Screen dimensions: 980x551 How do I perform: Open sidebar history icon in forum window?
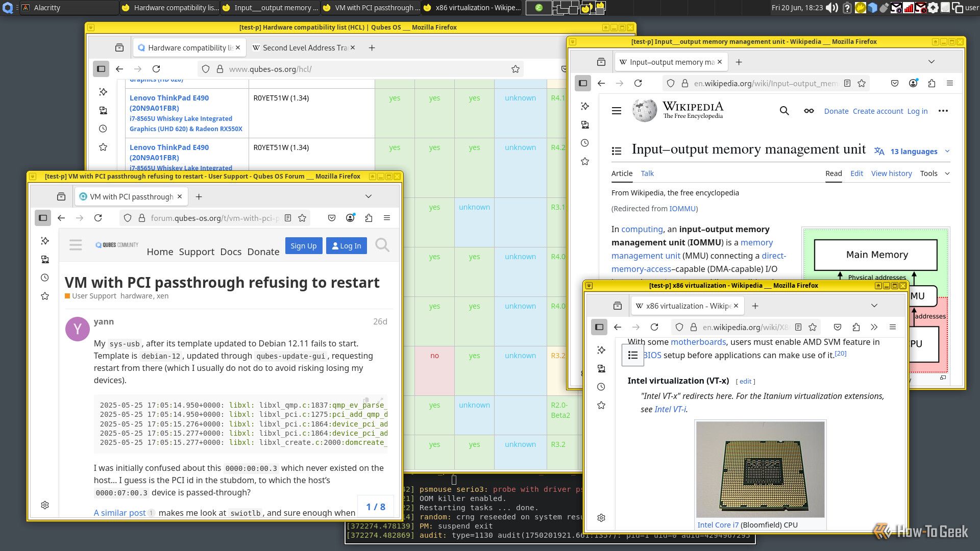(x=45, y=278)
